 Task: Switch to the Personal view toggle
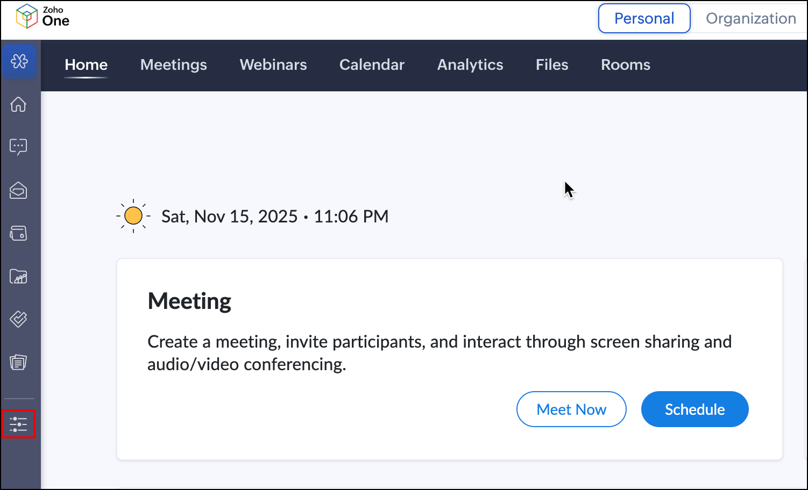coord(644,18)
